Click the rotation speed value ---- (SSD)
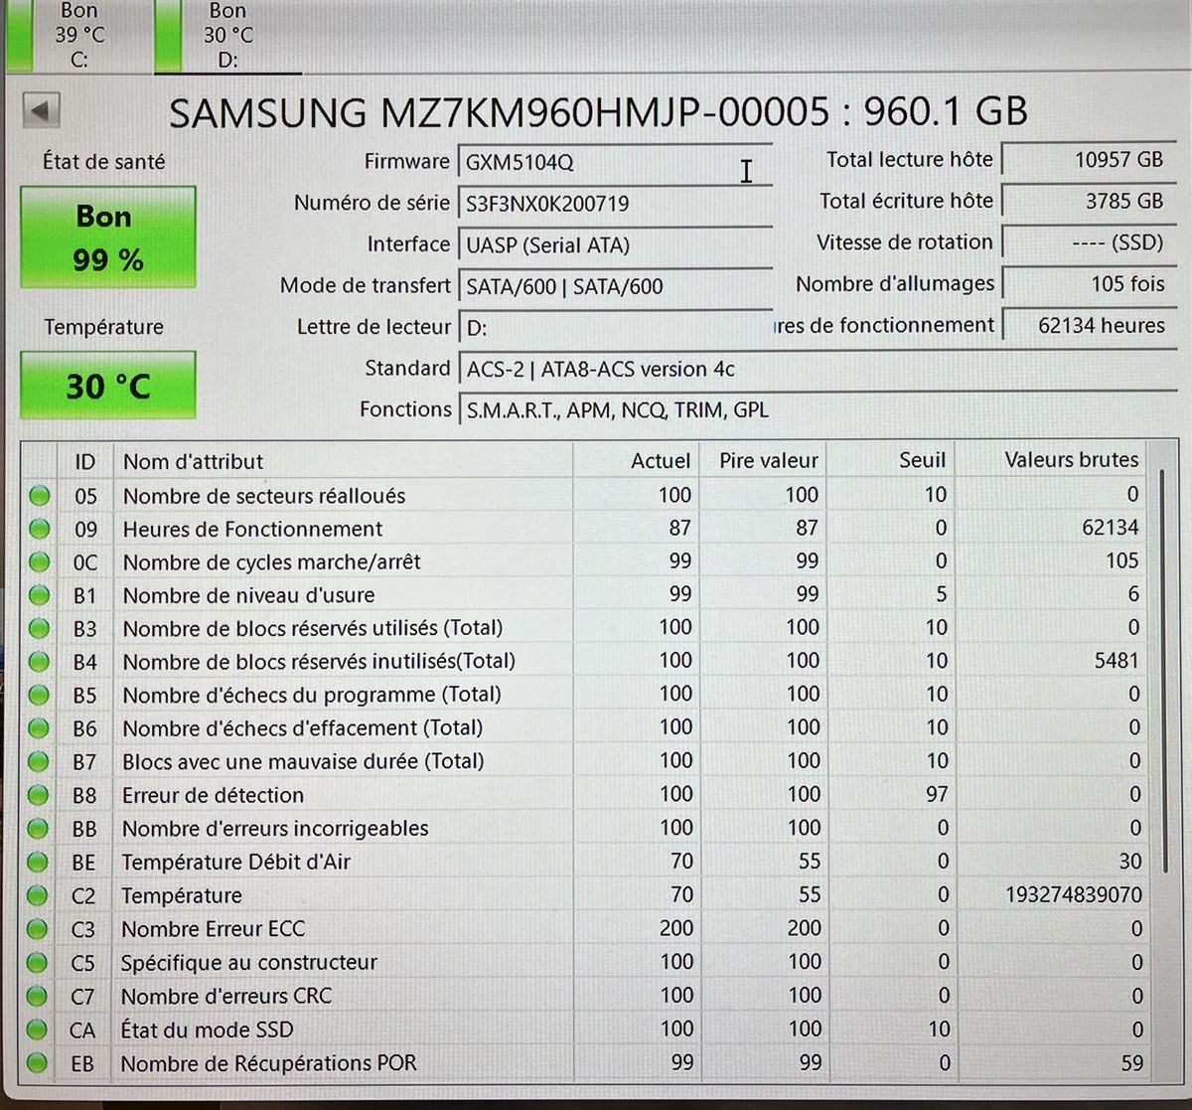Image resolution: width=1192 pixels, height=1110 pixels. pos(1089,242)
